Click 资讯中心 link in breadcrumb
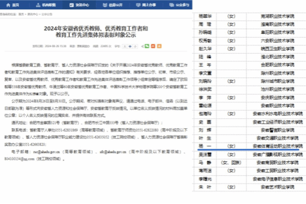 point(33,14)
